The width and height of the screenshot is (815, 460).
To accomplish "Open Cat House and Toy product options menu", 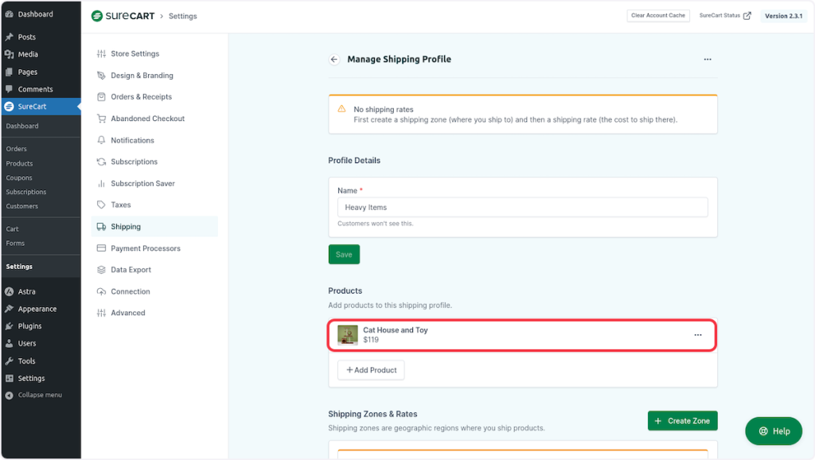I will coord(698,335).
